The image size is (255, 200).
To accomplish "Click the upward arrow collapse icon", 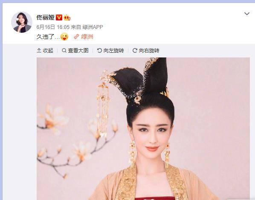I will (39, 51).
